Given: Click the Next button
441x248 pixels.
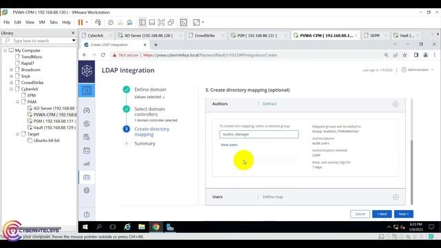Looking at the screenshot, I should pyautogui.click(x=404, y=214).
